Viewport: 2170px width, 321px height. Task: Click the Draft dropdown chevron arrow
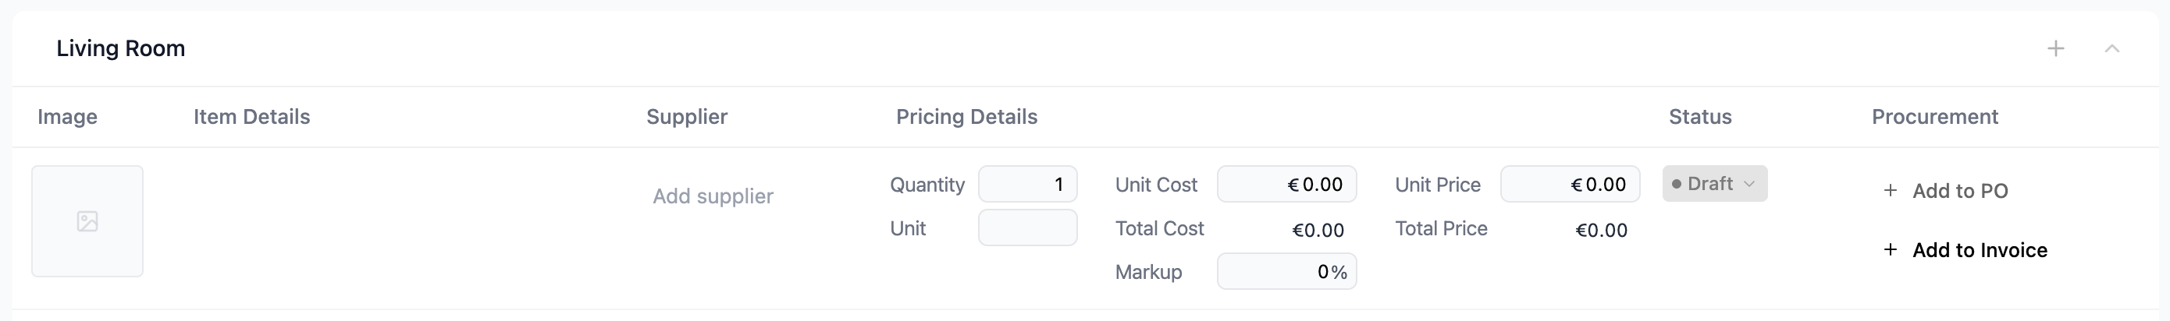click(1748, 184)
